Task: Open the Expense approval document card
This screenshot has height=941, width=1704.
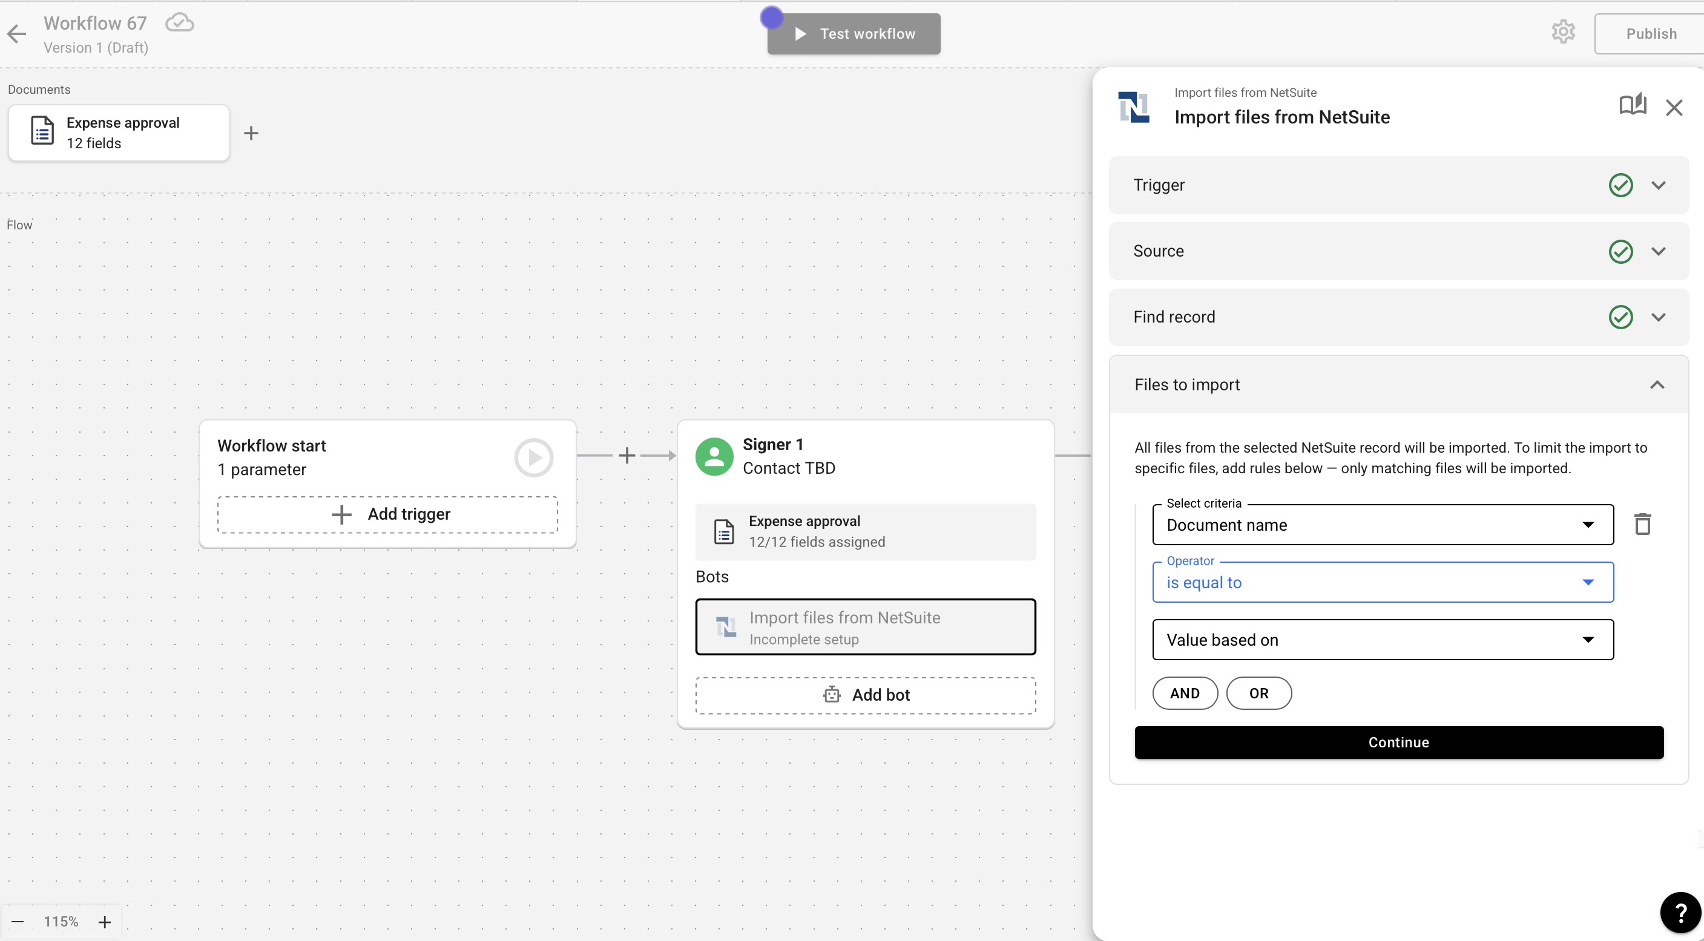Action: [x=119, y=133]
